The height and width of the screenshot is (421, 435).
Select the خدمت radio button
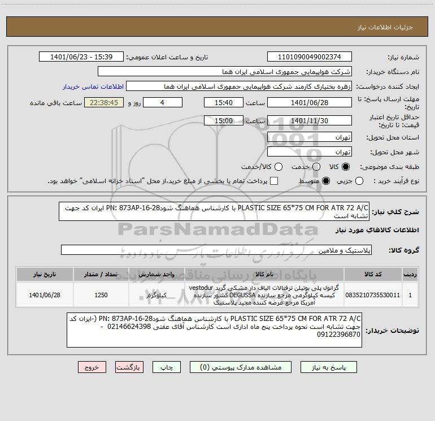coord(316,167)
